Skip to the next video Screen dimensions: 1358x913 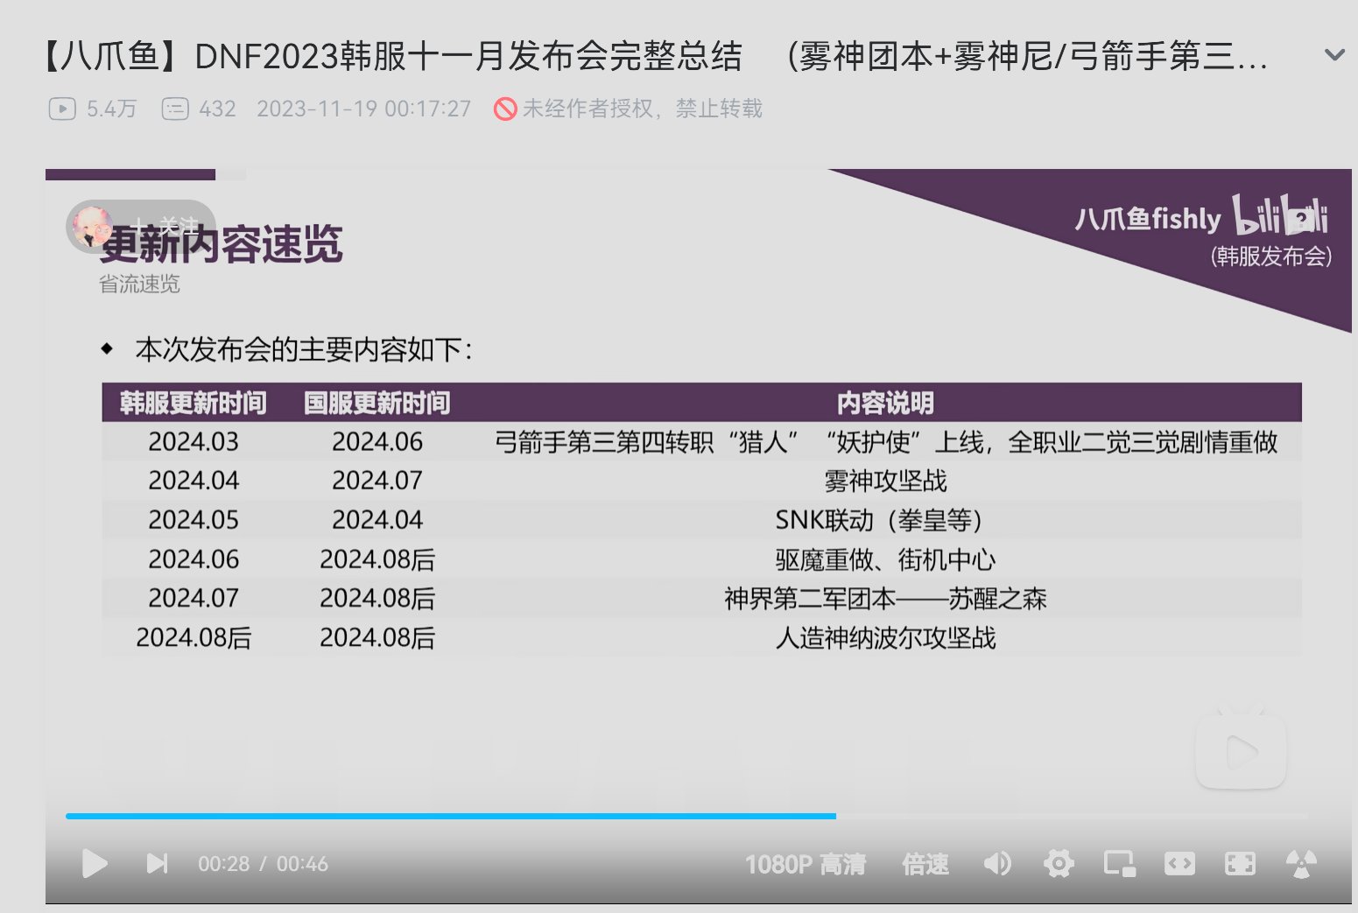click(157, 864)
